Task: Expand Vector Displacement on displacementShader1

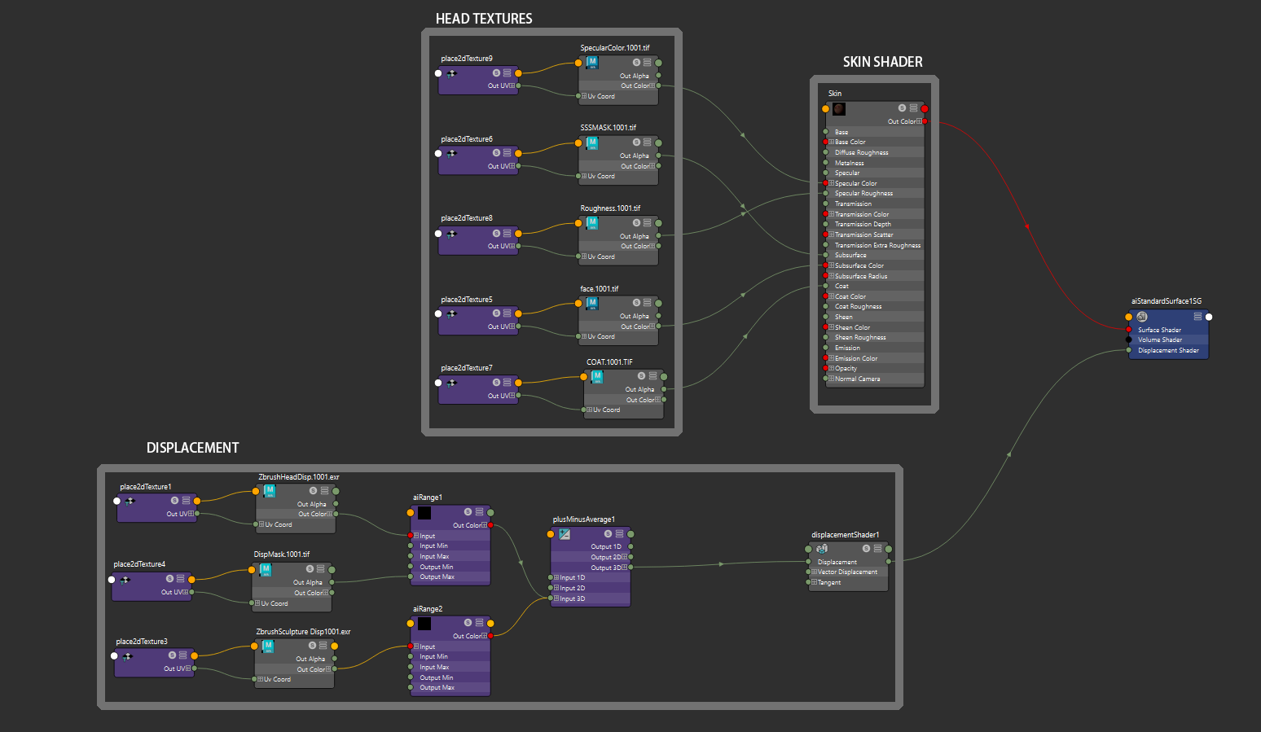Action: point(814,572)
